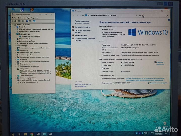Screen dimensions: 181x136
Task: Expand Клавиатуры category
Action: point(15,46)
